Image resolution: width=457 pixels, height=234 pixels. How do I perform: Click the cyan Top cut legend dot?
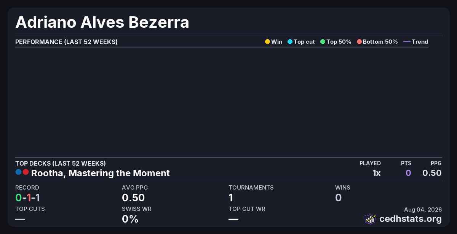(x=290, y=42)
